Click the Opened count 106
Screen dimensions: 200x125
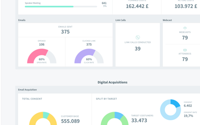(x=42, y=44)
